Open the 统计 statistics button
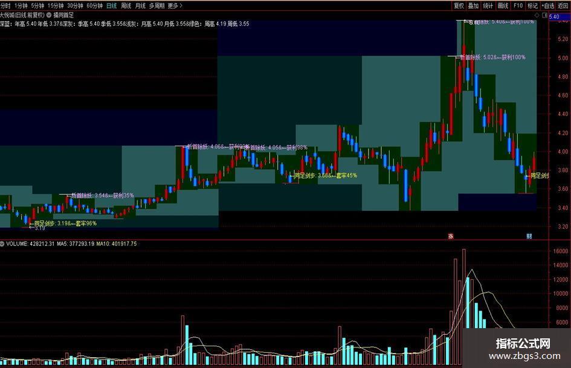 click(488, 5)
